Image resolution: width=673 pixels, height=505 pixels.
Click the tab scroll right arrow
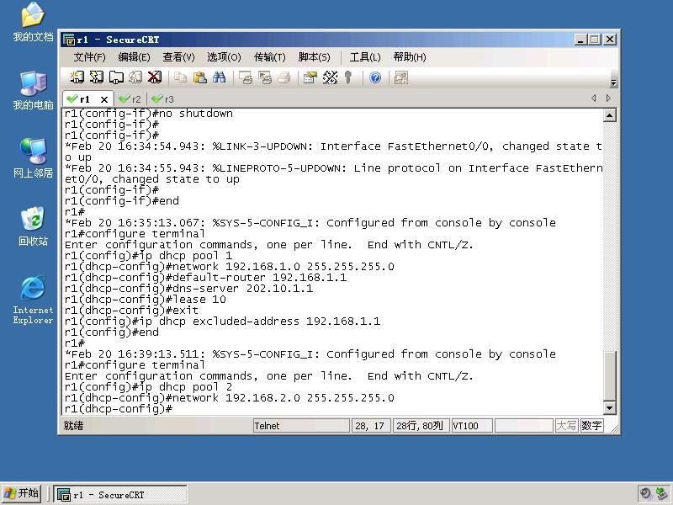[x=608, y=98]
